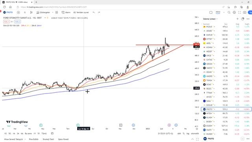Screen dimensions: 252x142
Task: Go to browser home page
Action: coord(11,7)
